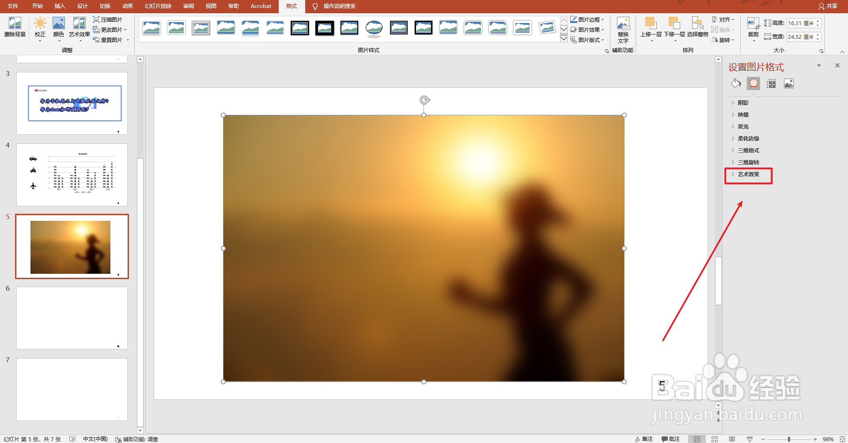848x443 pixels.
Task: Open the Acrobat tab
Action: [261, 6]
